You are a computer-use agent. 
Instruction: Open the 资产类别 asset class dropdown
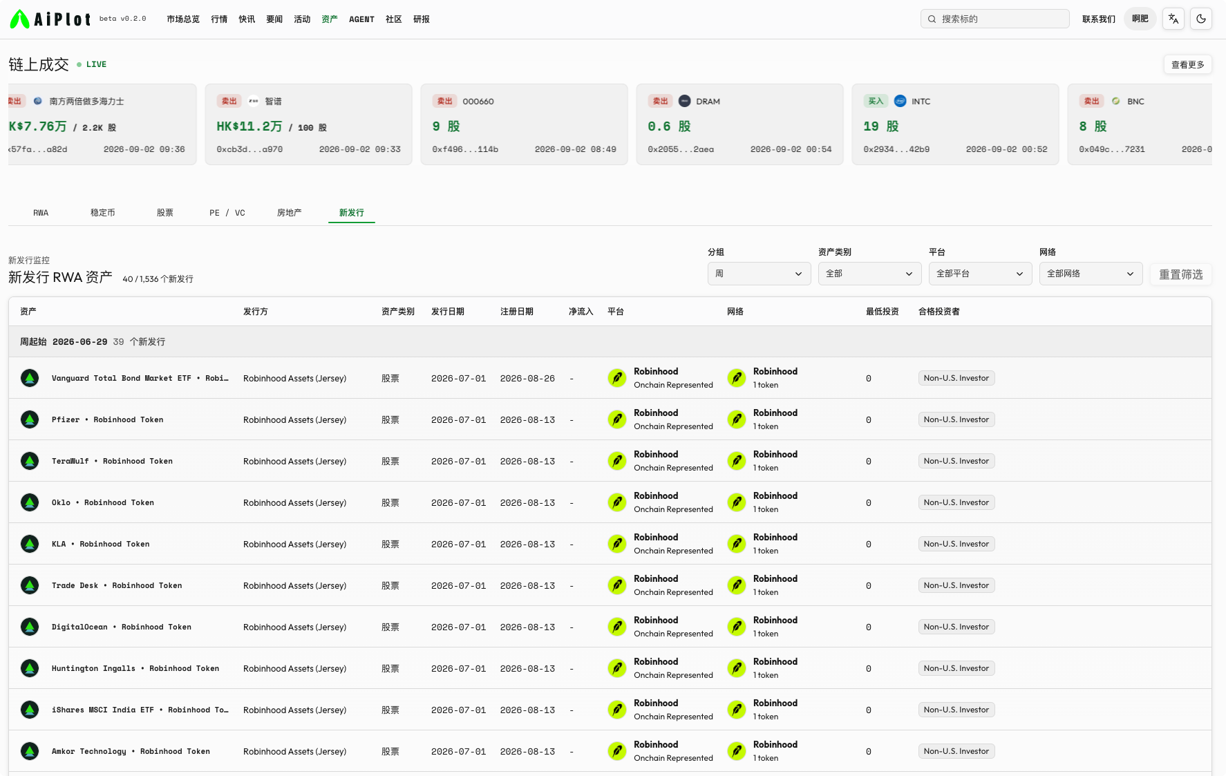(x=869, y=274)
